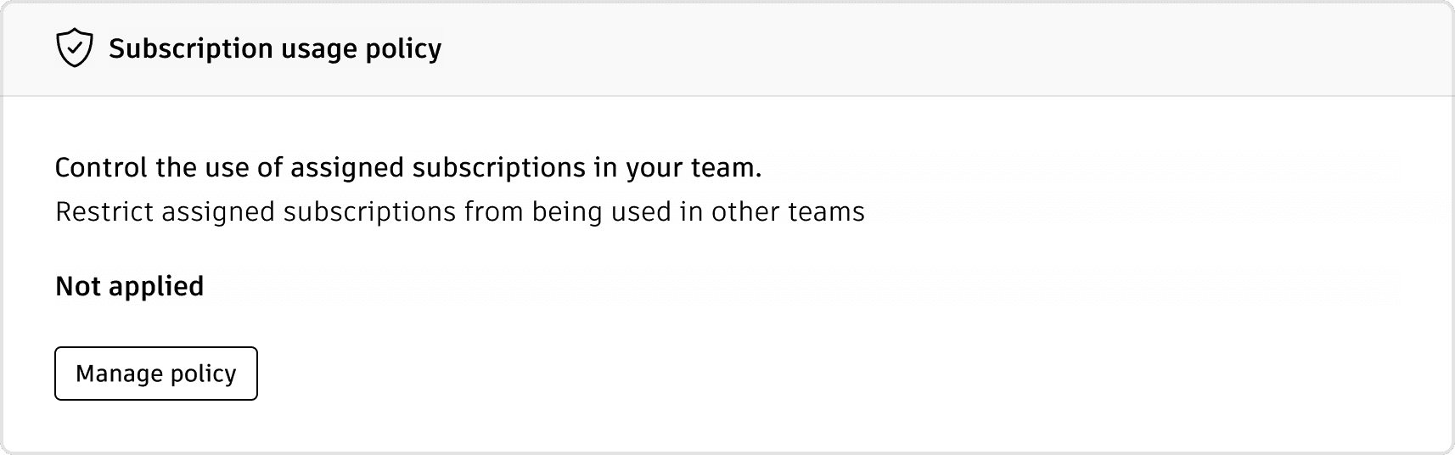Image resolution: width=1455 pixels, height=455 pixels.
Task: Click the blank white area beside Manage policy
Action: pos(764,374)
